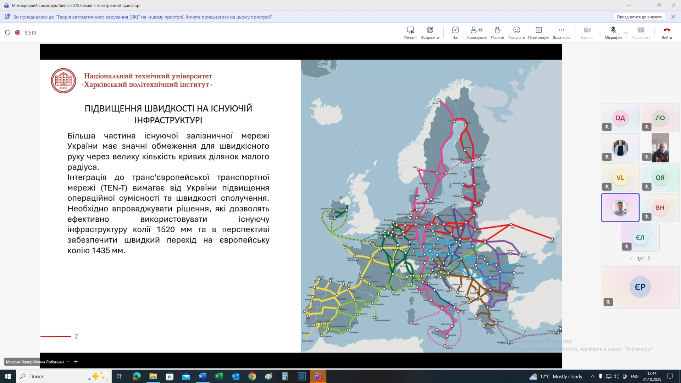681x383 pixels.
Task: Show hidden system tray icons chevron
Action: [592, 376]
